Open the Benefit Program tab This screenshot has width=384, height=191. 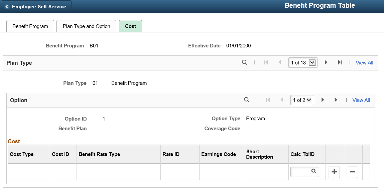pos(30,26)
